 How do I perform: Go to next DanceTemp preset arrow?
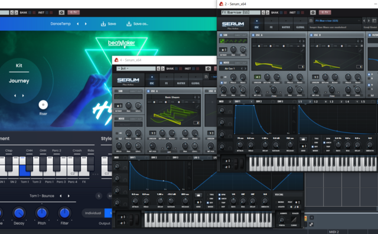point(86,24)
